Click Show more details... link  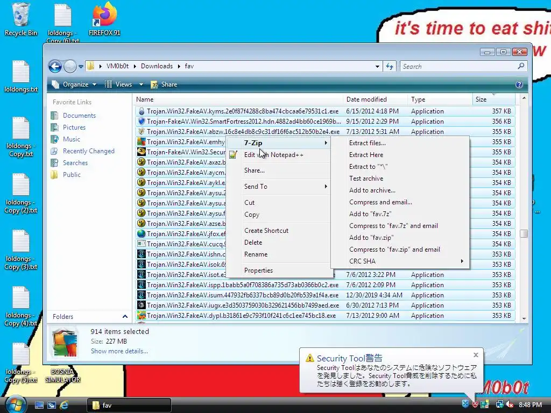coord(119,351)
